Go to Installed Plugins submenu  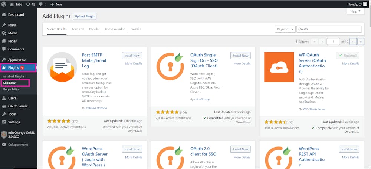coord(13,77)
